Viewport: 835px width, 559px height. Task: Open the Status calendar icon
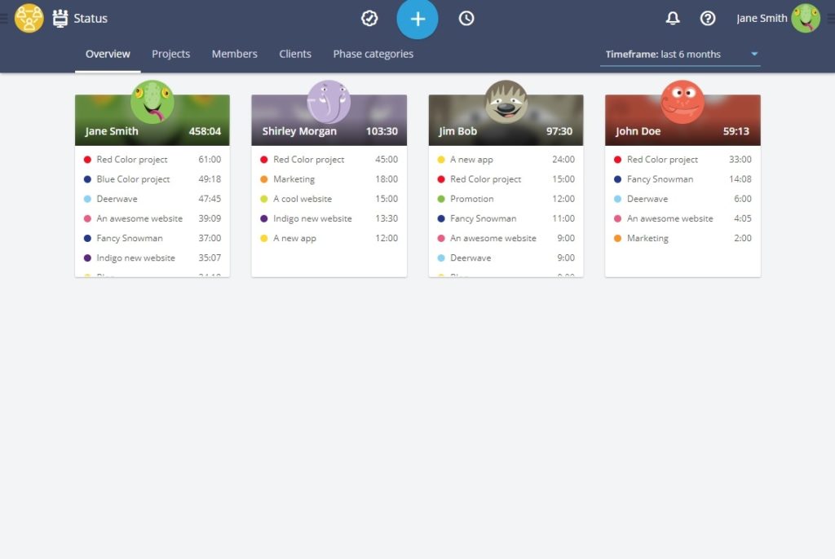coord(60,18)
